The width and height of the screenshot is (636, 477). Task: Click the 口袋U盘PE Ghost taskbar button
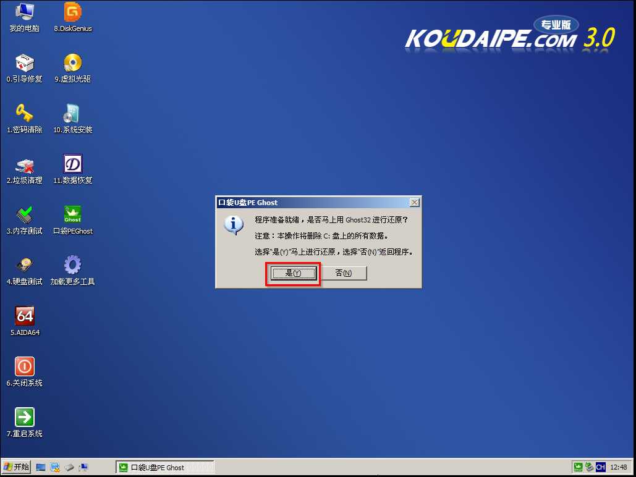[x=164, y=467]
